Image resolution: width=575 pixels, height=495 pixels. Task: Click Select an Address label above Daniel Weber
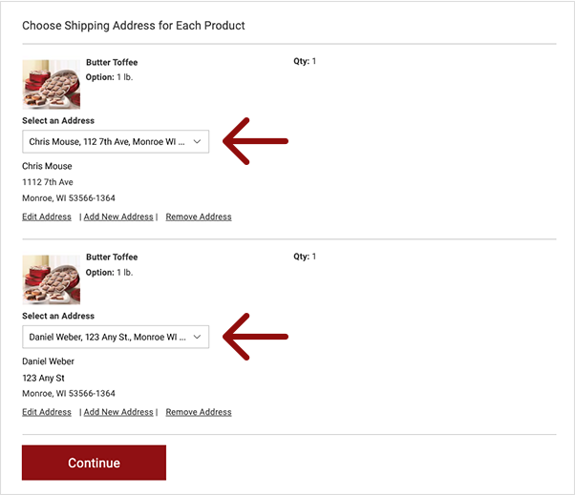tap(58, 316)
